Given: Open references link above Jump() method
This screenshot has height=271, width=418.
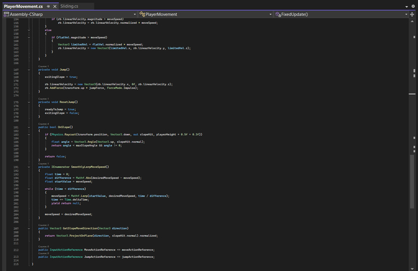Looking at the screenshot, I should [x=44, y=66].
